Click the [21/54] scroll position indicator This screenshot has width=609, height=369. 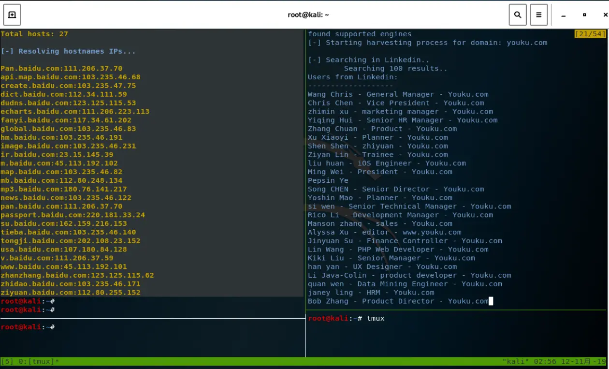tap(590, 34)
